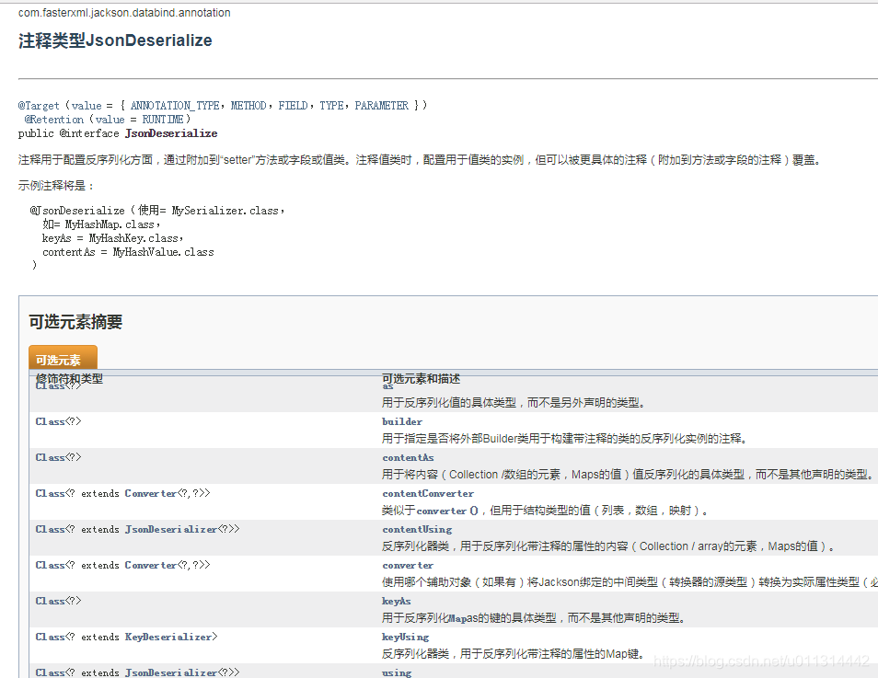This screenshot has width=878, height=678.
Task: Open the @Retention annotation link
Action: coord(53,120)
